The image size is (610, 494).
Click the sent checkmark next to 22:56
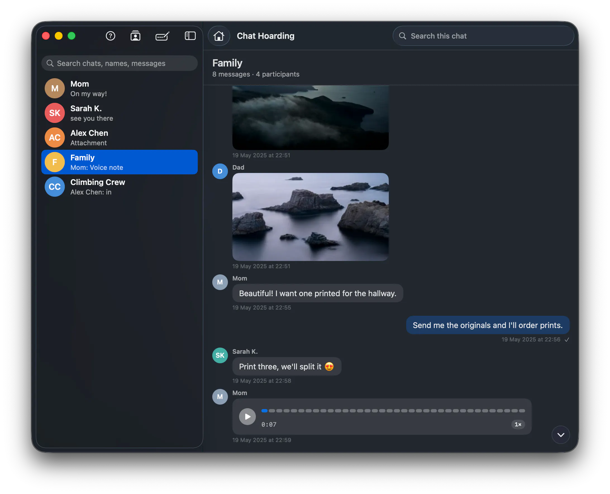tap(566, 339)
